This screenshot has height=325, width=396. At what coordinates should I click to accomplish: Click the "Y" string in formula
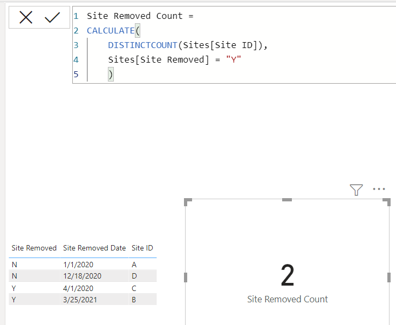pos(234,59)
